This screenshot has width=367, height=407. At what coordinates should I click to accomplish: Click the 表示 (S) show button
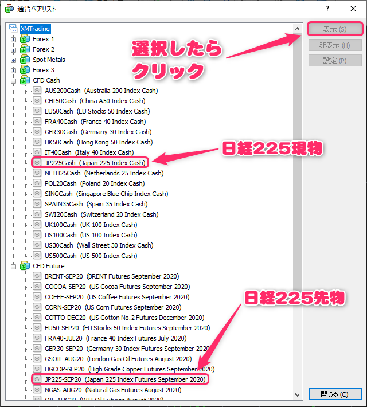pyautogui.click(x=335, y=29)
